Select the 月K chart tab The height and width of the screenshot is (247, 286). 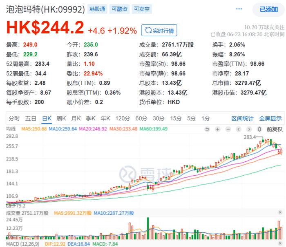coord(76,119)
